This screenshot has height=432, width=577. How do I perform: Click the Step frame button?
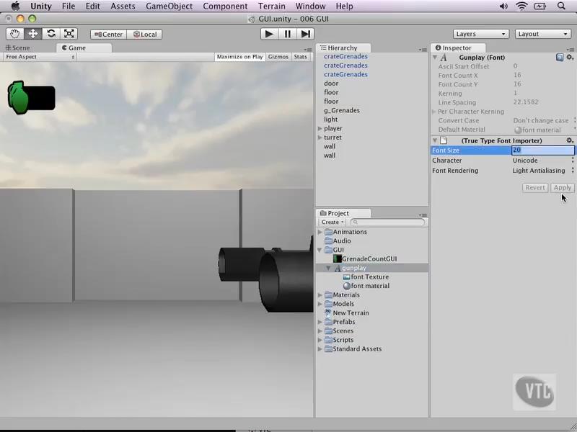305,34
